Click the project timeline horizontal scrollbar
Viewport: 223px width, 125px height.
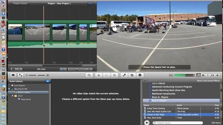tap(62, 65)
